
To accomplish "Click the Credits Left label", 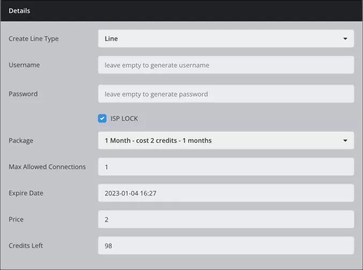I will pos(26,246).
